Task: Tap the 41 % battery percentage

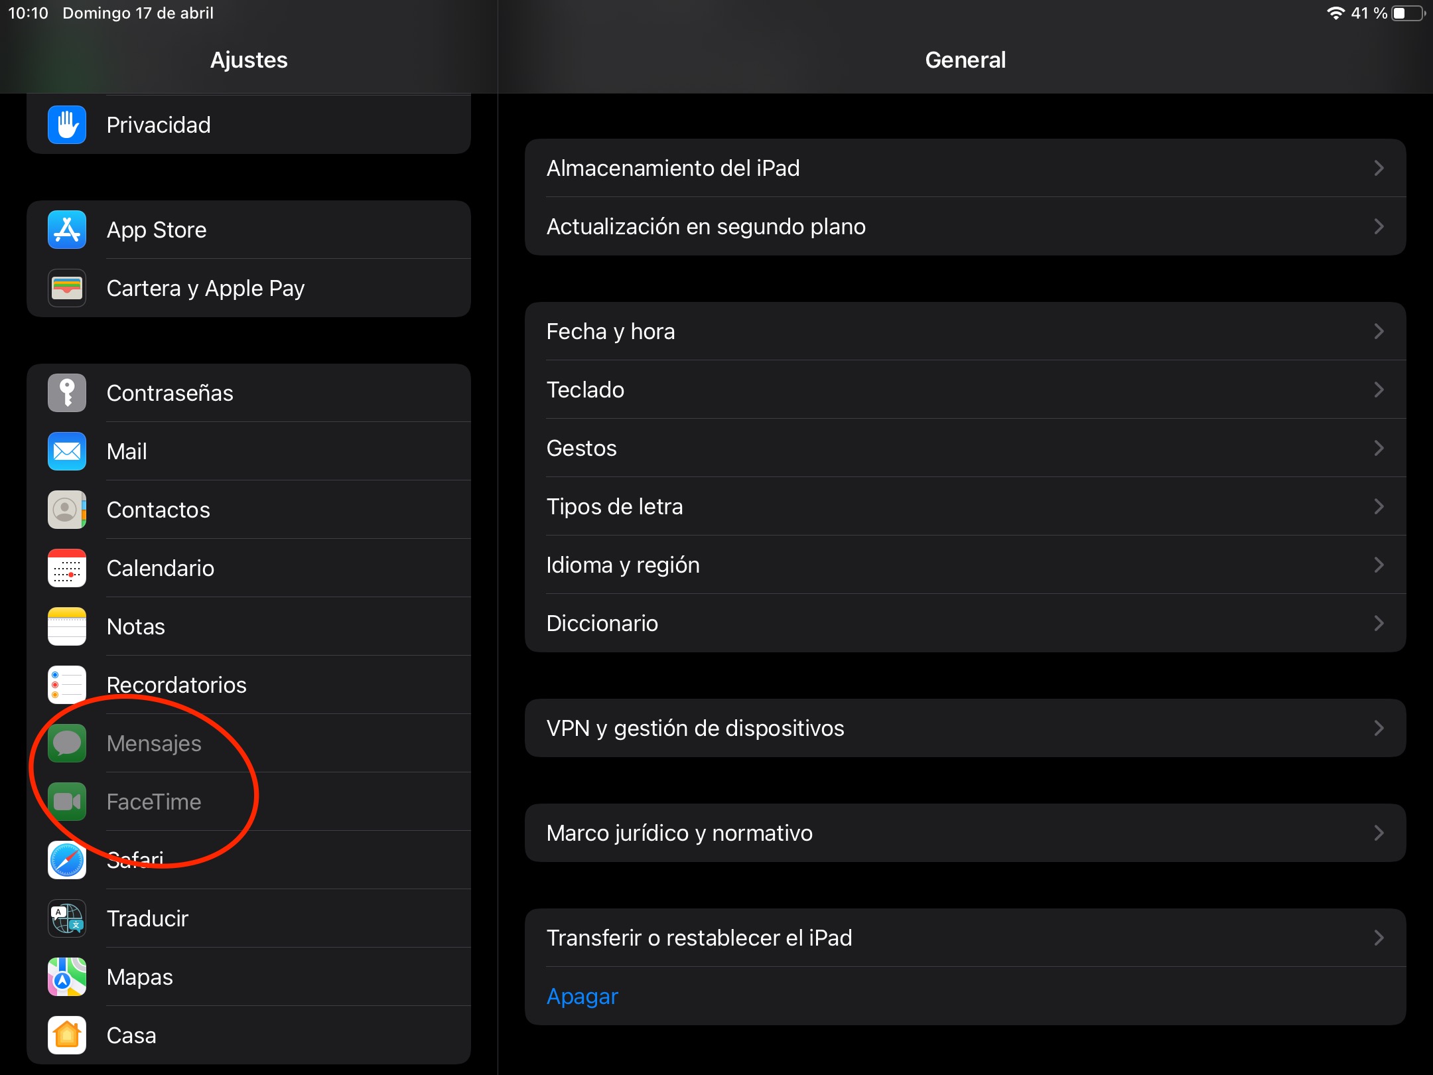Action: [1369, 13]
